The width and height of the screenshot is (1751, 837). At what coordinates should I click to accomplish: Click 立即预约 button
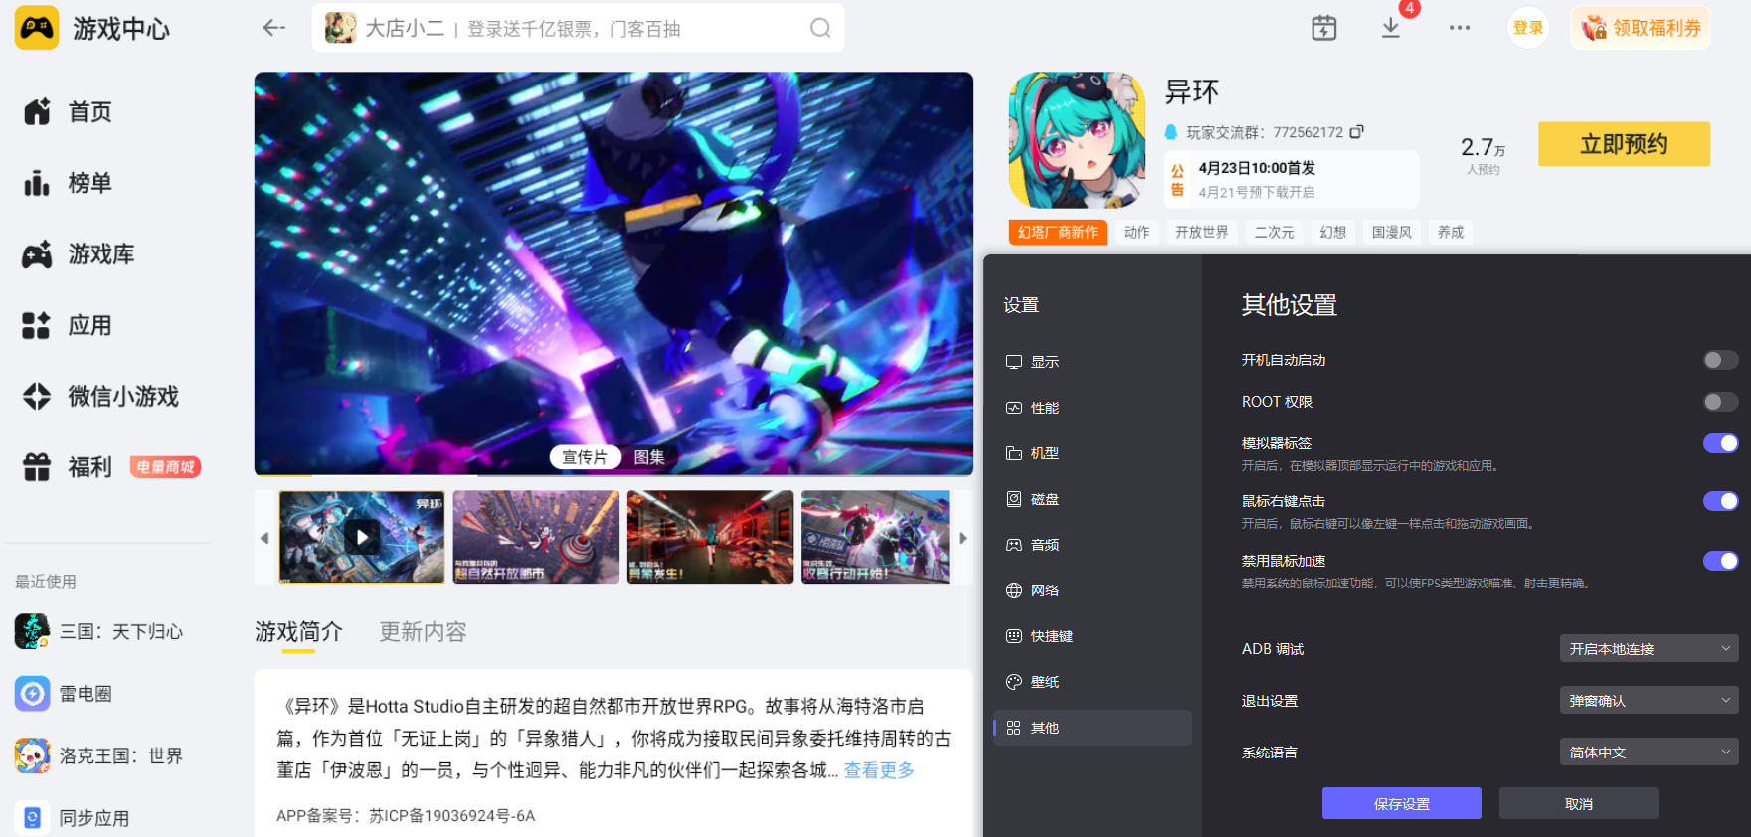[x=1624, y=144]
